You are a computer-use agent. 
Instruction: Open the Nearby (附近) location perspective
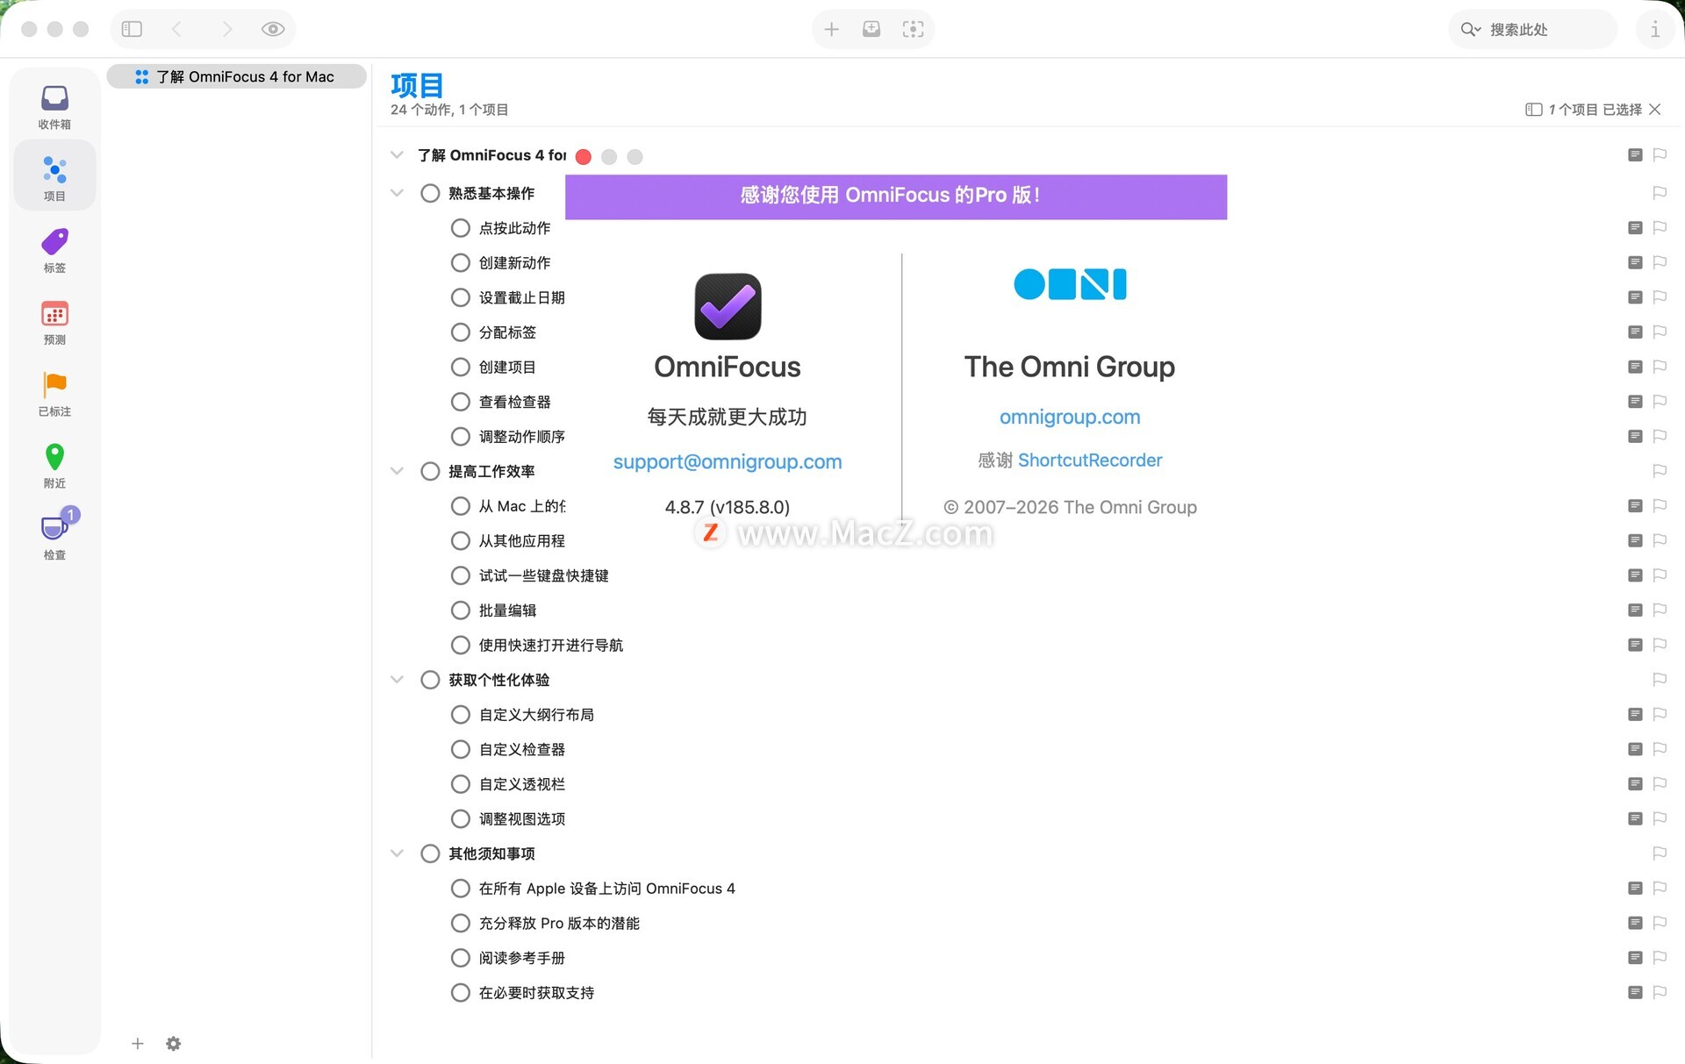(54, 465)
